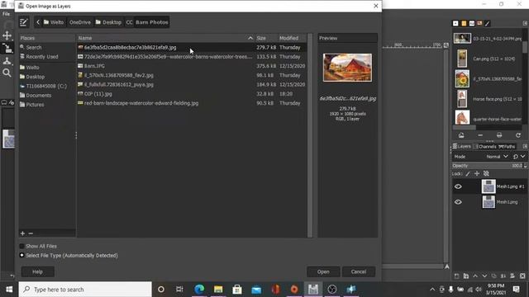Image resolution: width=529 pixels, height=297 pixels.
Task: Go back using the path bar arrow
Action: click(38, 22)
